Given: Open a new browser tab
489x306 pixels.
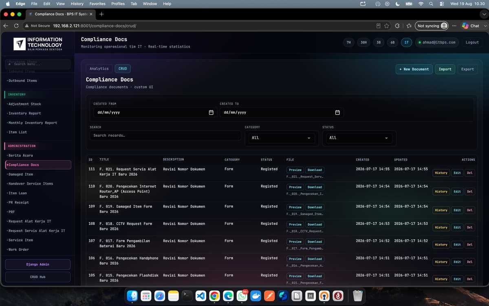Looking at the screenshot, I should click(101, 14).
